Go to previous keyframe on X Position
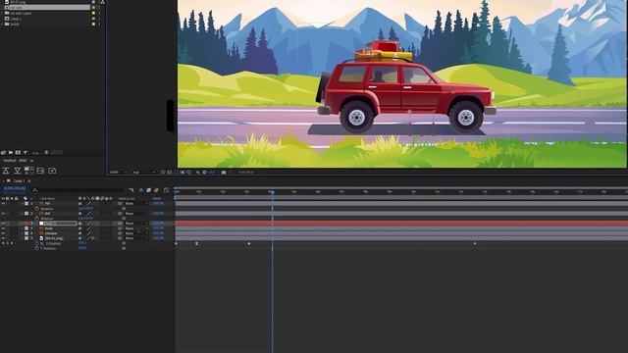Viewport: 628px width, 353px height. coord(3,243)
